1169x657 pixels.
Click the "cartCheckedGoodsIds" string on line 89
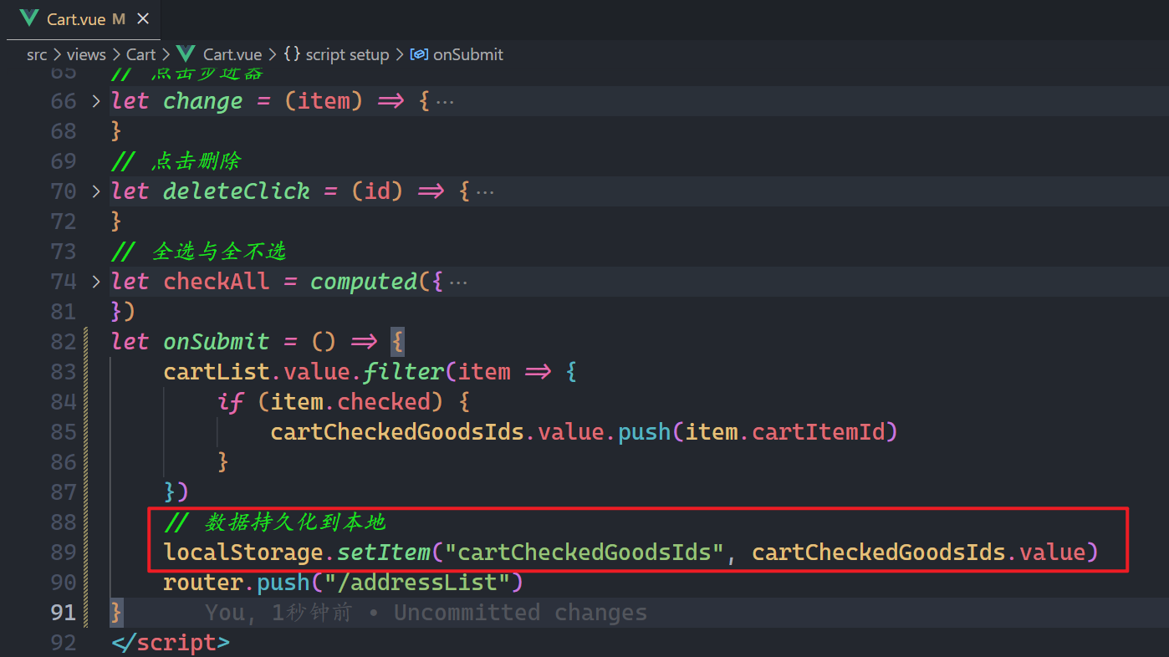(x=584, y=553)
